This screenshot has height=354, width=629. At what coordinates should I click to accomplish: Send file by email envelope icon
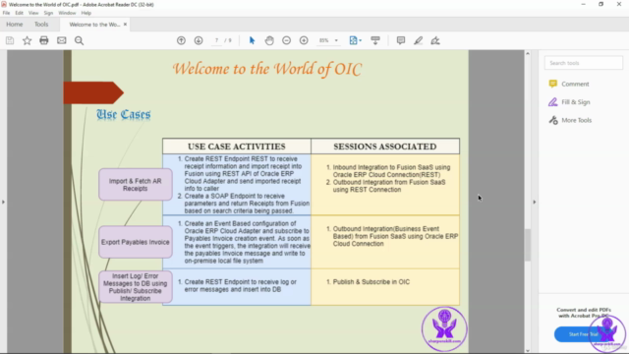coord(61,40)
